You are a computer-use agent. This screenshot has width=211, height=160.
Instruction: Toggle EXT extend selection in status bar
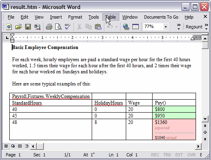[x=179, y=155]
